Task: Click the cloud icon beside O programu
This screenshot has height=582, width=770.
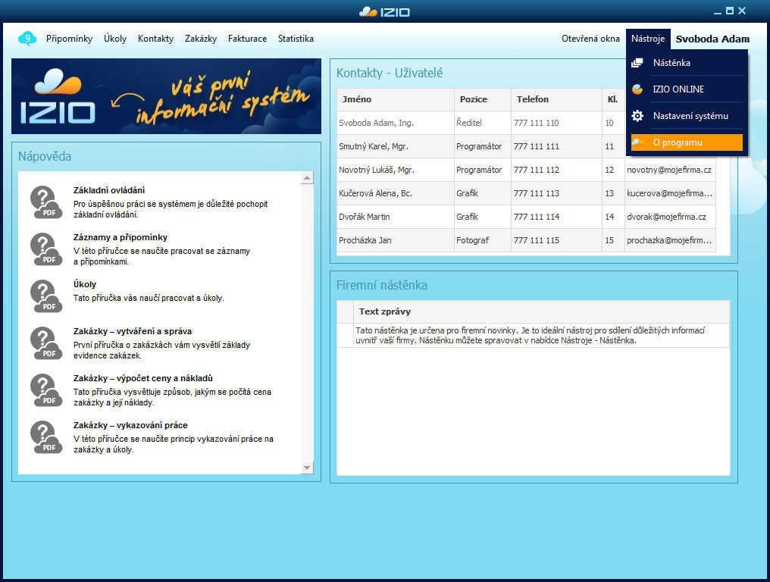Action: coord(637,142)
